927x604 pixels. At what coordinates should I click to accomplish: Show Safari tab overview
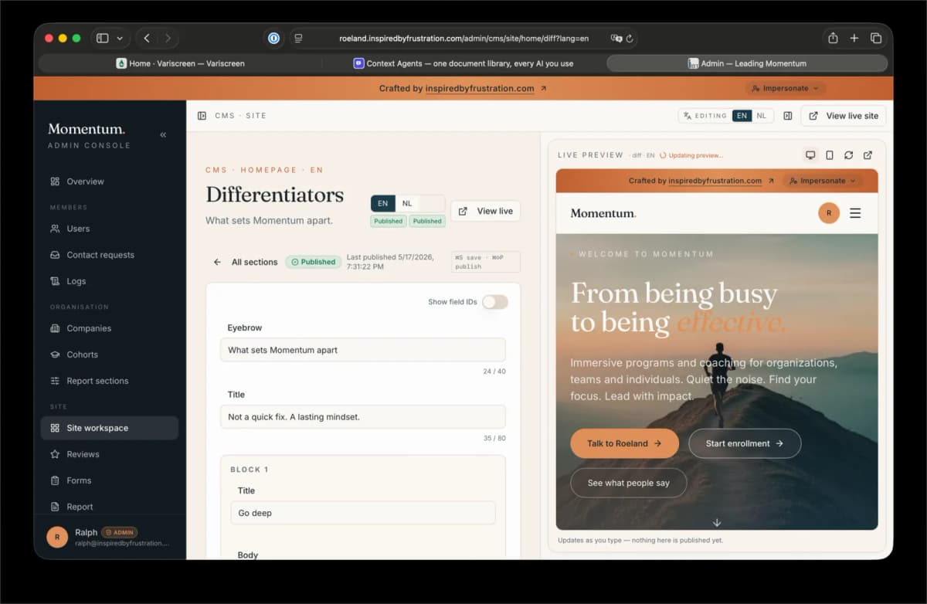pos(876,38)
